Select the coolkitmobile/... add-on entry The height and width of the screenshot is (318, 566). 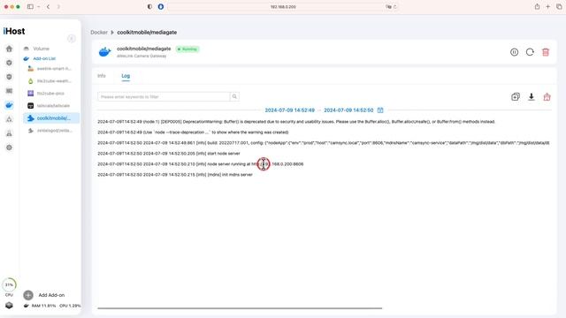pyautogui.click(x=51, y=117)
